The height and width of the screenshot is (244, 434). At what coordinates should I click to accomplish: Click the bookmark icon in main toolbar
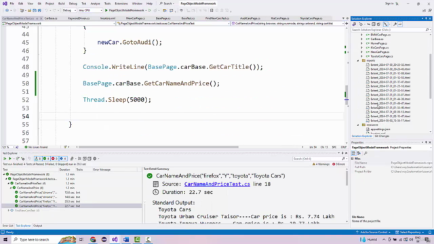tap(212, 11)
